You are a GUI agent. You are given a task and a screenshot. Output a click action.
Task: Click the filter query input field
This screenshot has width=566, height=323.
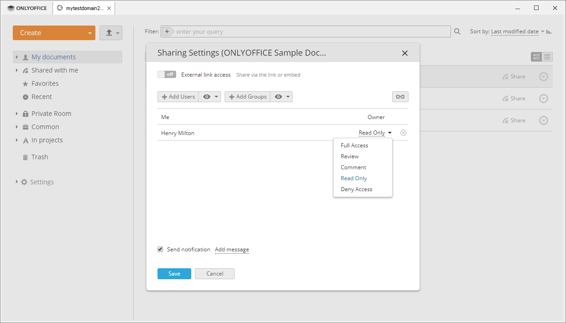click(310, 31)
